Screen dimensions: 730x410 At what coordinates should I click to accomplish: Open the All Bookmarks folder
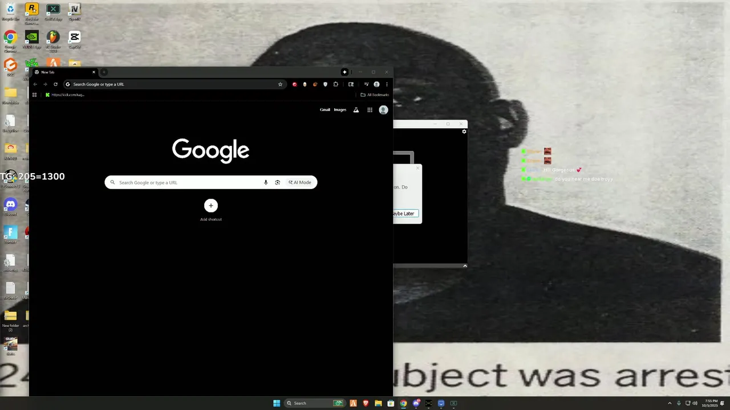click(x=375, y=95)
